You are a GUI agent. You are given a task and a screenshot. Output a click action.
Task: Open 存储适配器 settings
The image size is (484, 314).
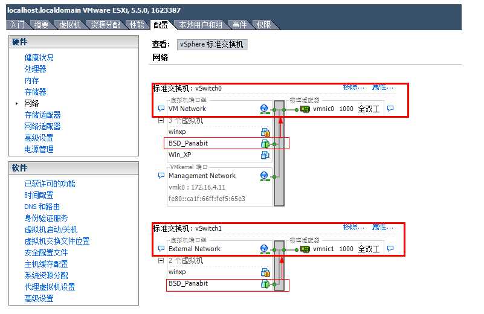42,115
